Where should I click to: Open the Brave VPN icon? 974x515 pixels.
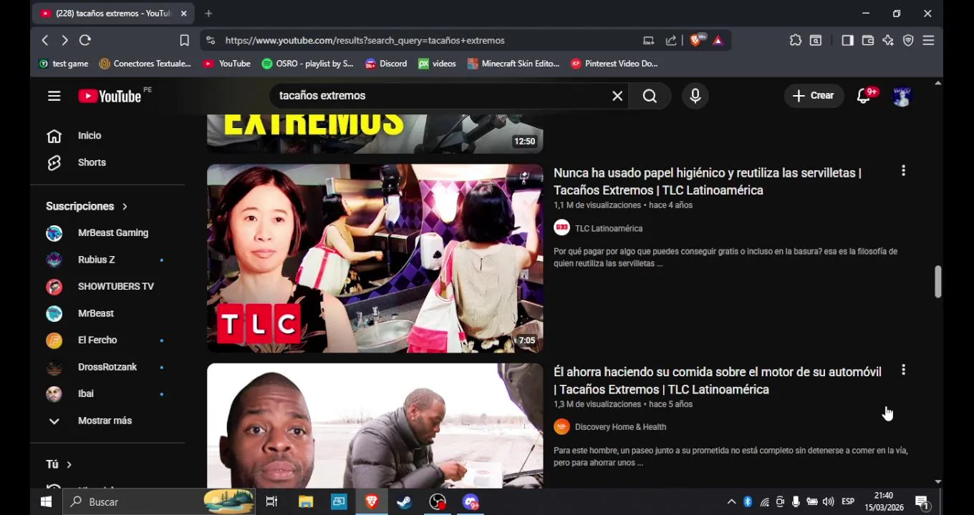click(x=908, y=41)
